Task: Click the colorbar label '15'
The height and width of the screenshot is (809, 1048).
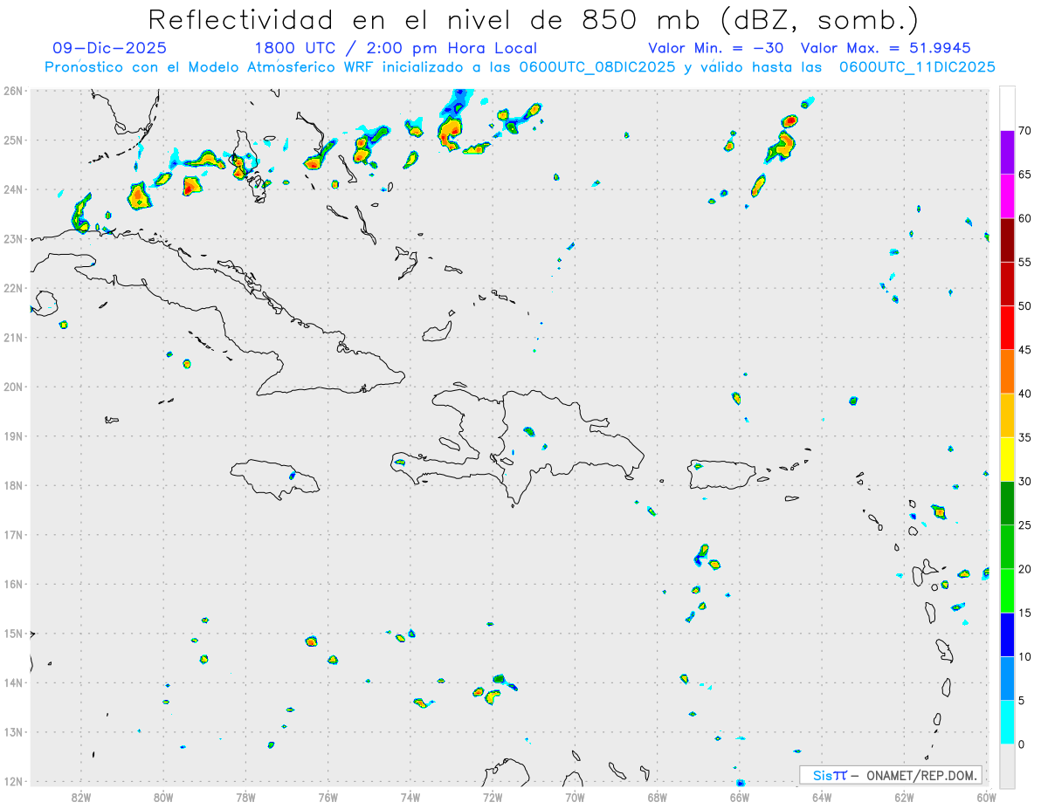Action: pyautogui.click(x=1024, y=613)
